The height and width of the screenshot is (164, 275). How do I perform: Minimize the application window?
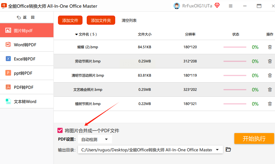[245, 6]
